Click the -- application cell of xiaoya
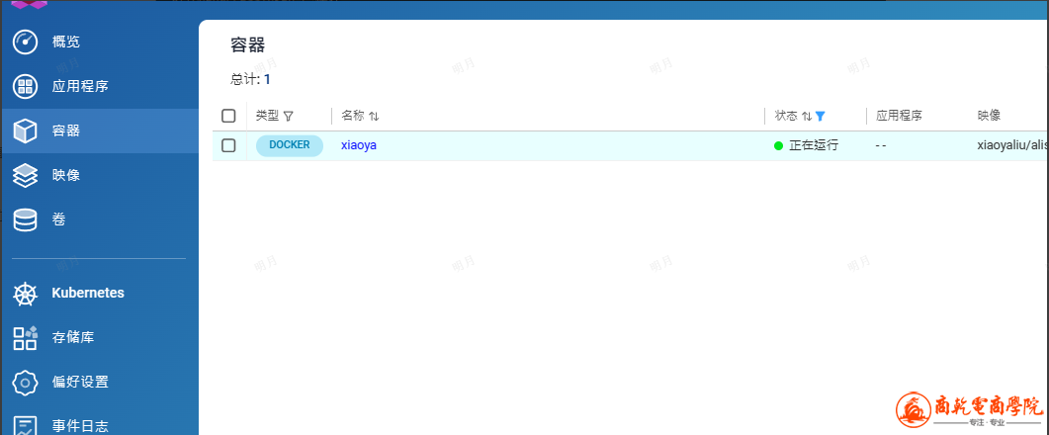The width and height of the screenshot is (1049, 435). point(880,146)
